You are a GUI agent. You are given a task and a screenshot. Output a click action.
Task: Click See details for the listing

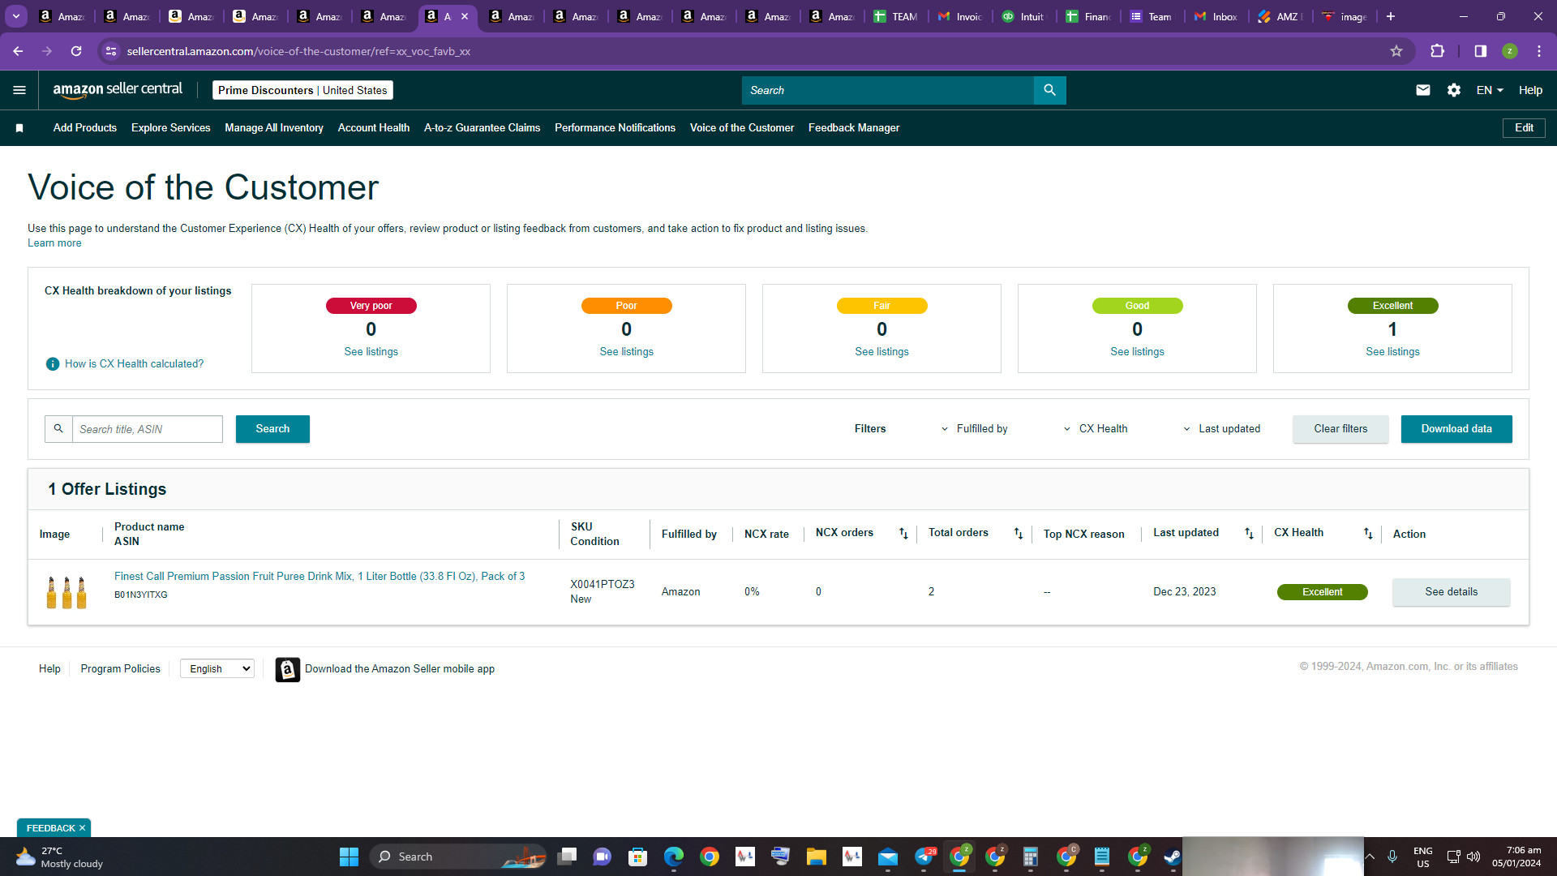(1452, 592)
